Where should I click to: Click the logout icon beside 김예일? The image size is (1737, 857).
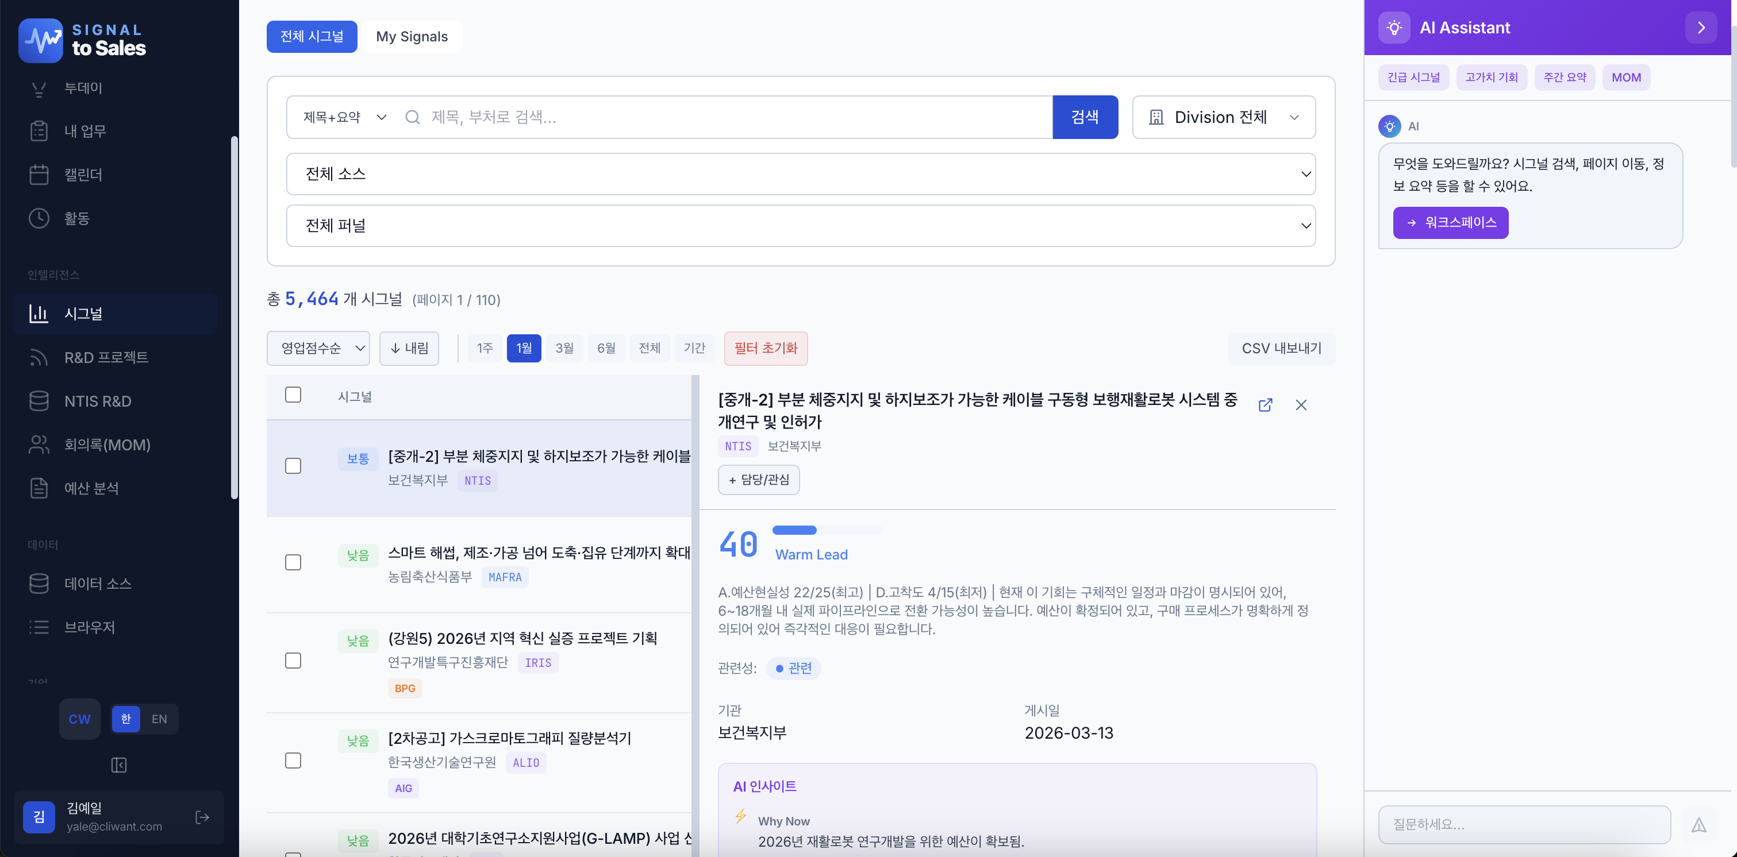click(202, 817)
